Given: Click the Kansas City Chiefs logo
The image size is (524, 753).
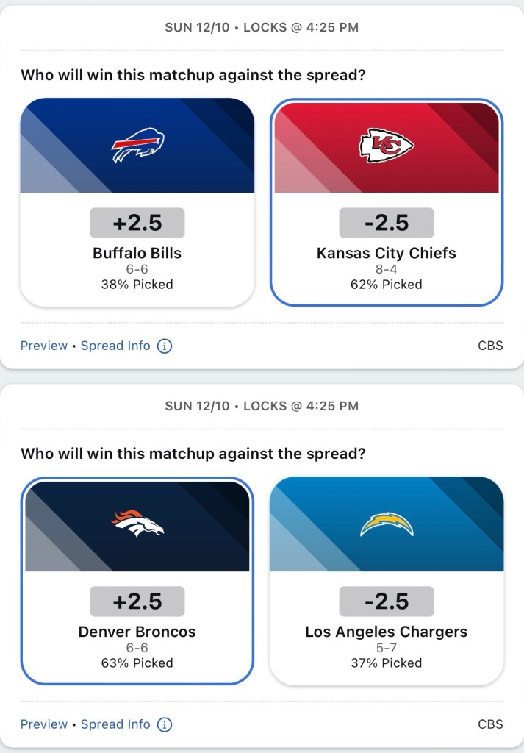Looking at the screenshot, I should (387, 146).
